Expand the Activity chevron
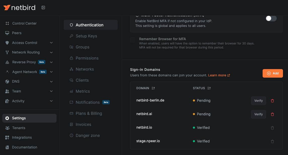The height and width of the screenshot is (155, 288). (51, 101)
